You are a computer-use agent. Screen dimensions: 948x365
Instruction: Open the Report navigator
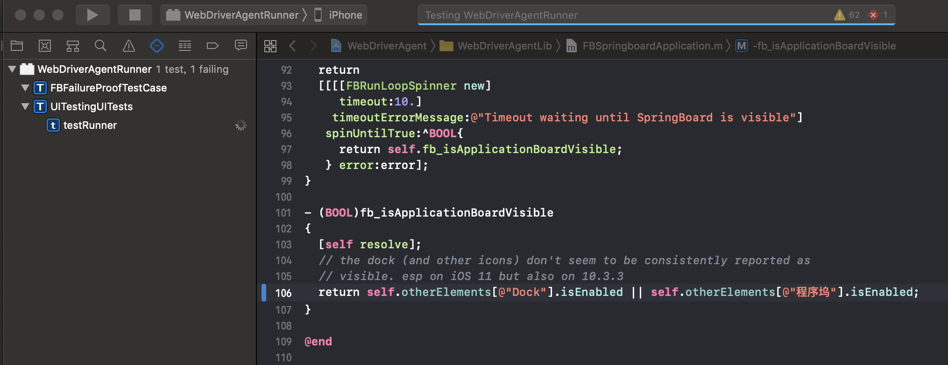241,46
